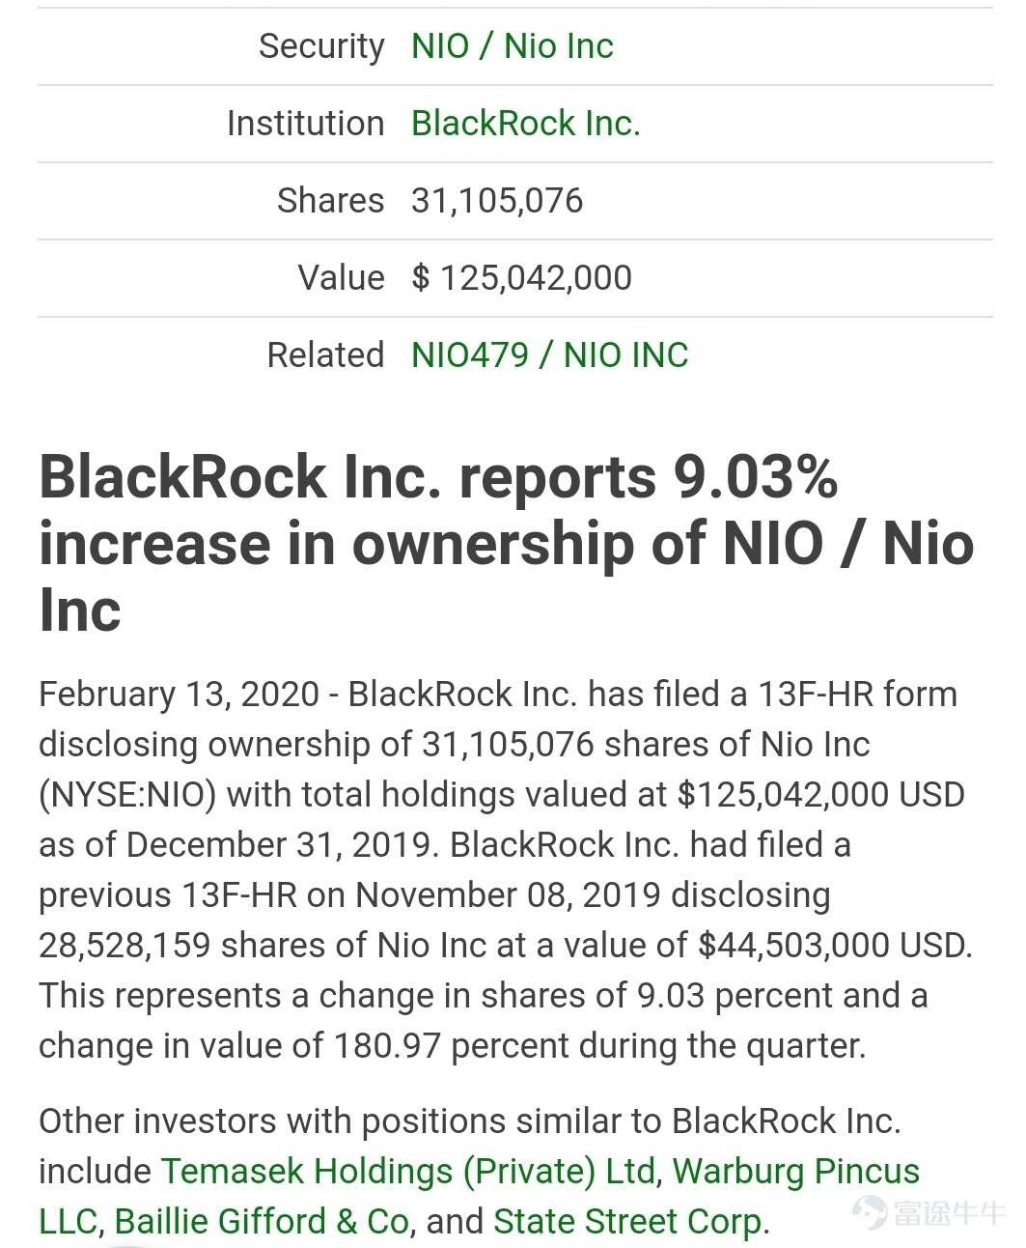Select the $ 125,042,000 value cell

coord(521,277)
